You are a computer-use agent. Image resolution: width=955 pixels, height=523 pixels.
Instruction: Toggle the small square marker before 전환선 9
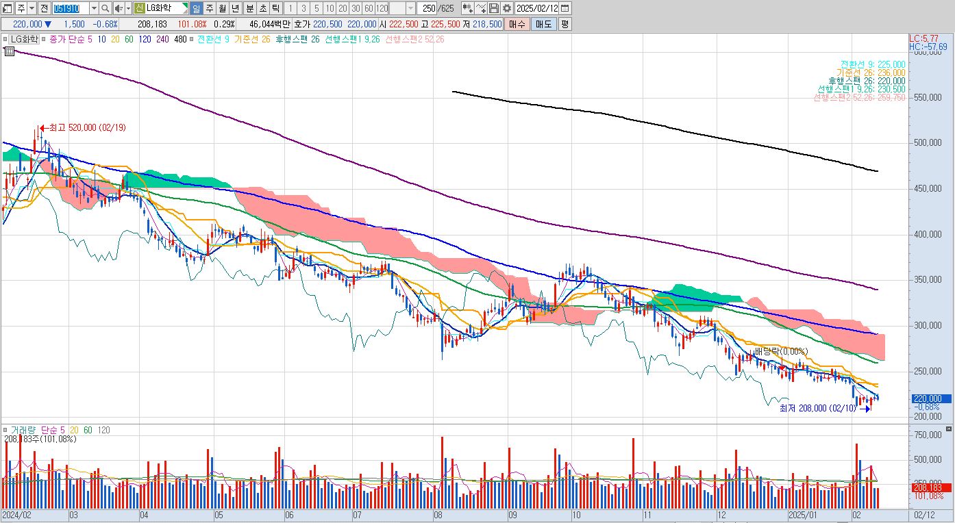pos(191,40)
